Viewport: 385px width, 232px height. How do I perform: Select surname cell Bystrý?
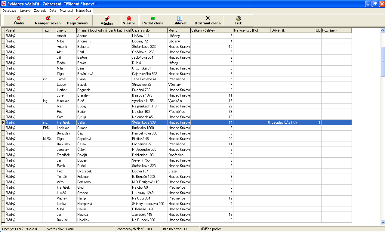(x=92, y=117)
